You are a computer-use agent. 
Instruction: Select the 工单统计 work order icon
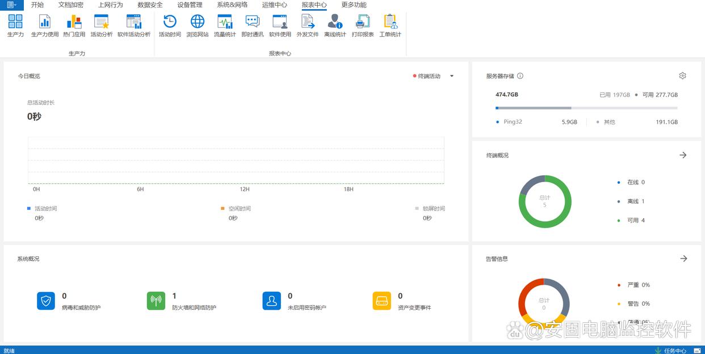(390, 26)
